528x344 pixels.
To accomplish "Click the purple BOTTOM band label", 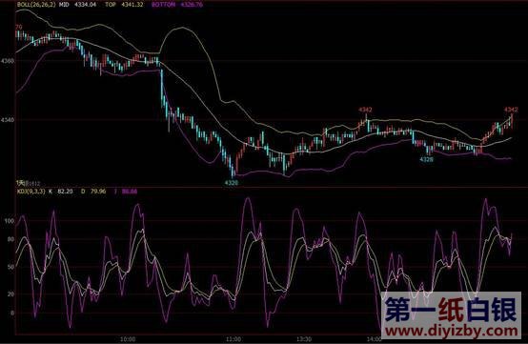I will point(163,5).
